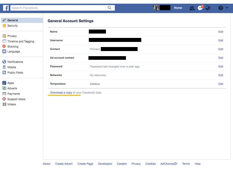Open Help footer link
Image resolution: width=233 pixels, height=175 pixels.
(x=197, y=164)
